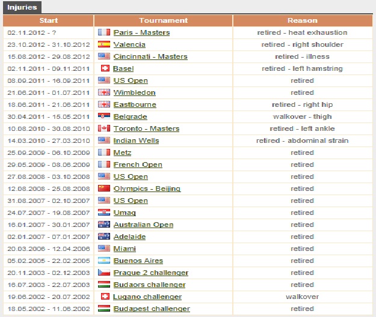Click the French flag beside Metz

click(x=104, y=152)
